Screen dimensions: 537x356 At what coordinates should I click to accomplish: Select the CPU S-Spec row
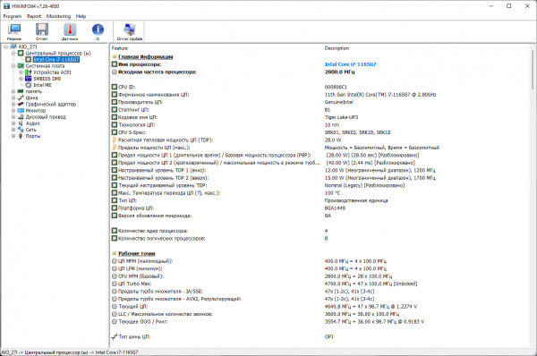tap(320, 132)
